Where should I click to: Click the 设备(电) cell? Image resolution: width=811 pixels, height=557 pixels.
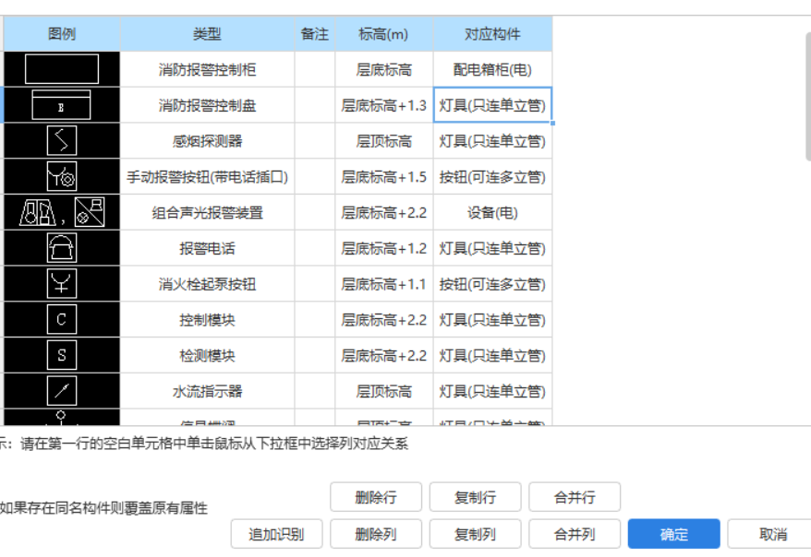tap(492, 212)
